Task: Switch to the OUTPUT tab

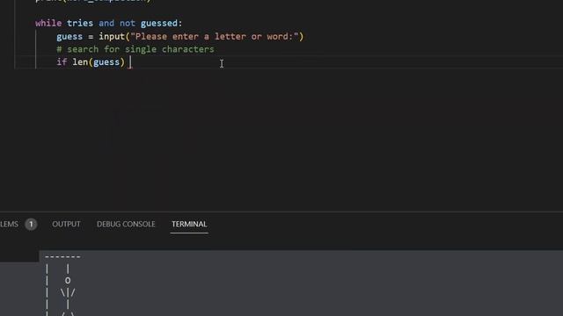Action: [x=66, y=224]
